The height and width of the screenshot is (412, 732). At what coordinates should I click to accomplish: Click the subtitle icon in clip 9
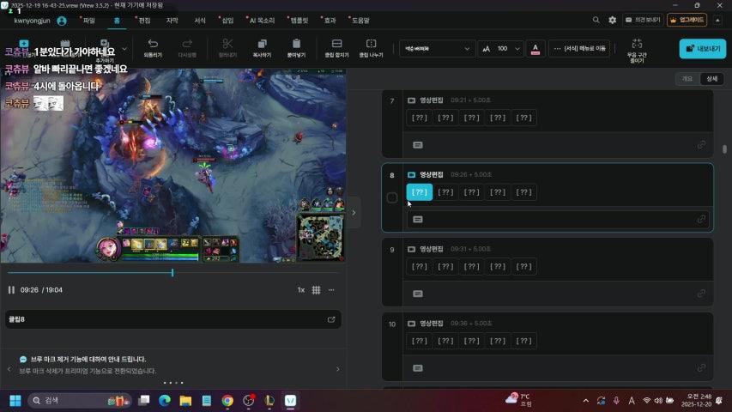[x=418, y=294]
